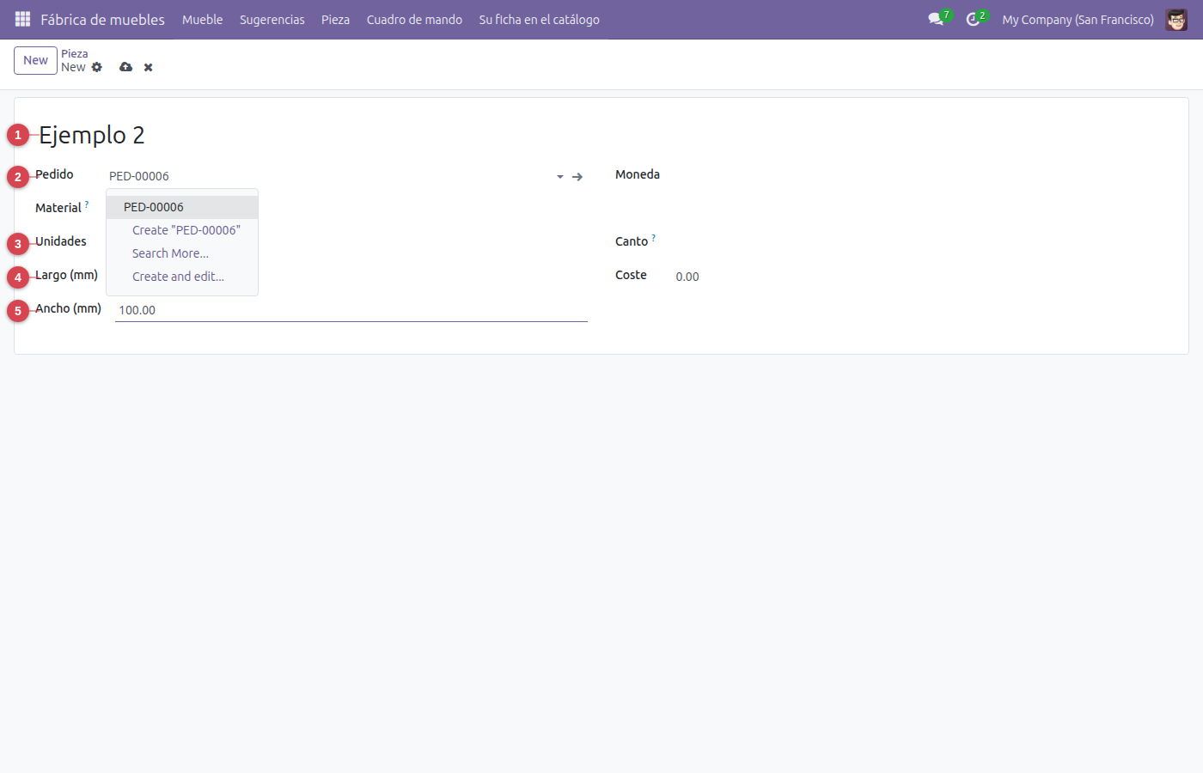
Task: Open the Sugerencias menu
Action: (x=272, y=19)
